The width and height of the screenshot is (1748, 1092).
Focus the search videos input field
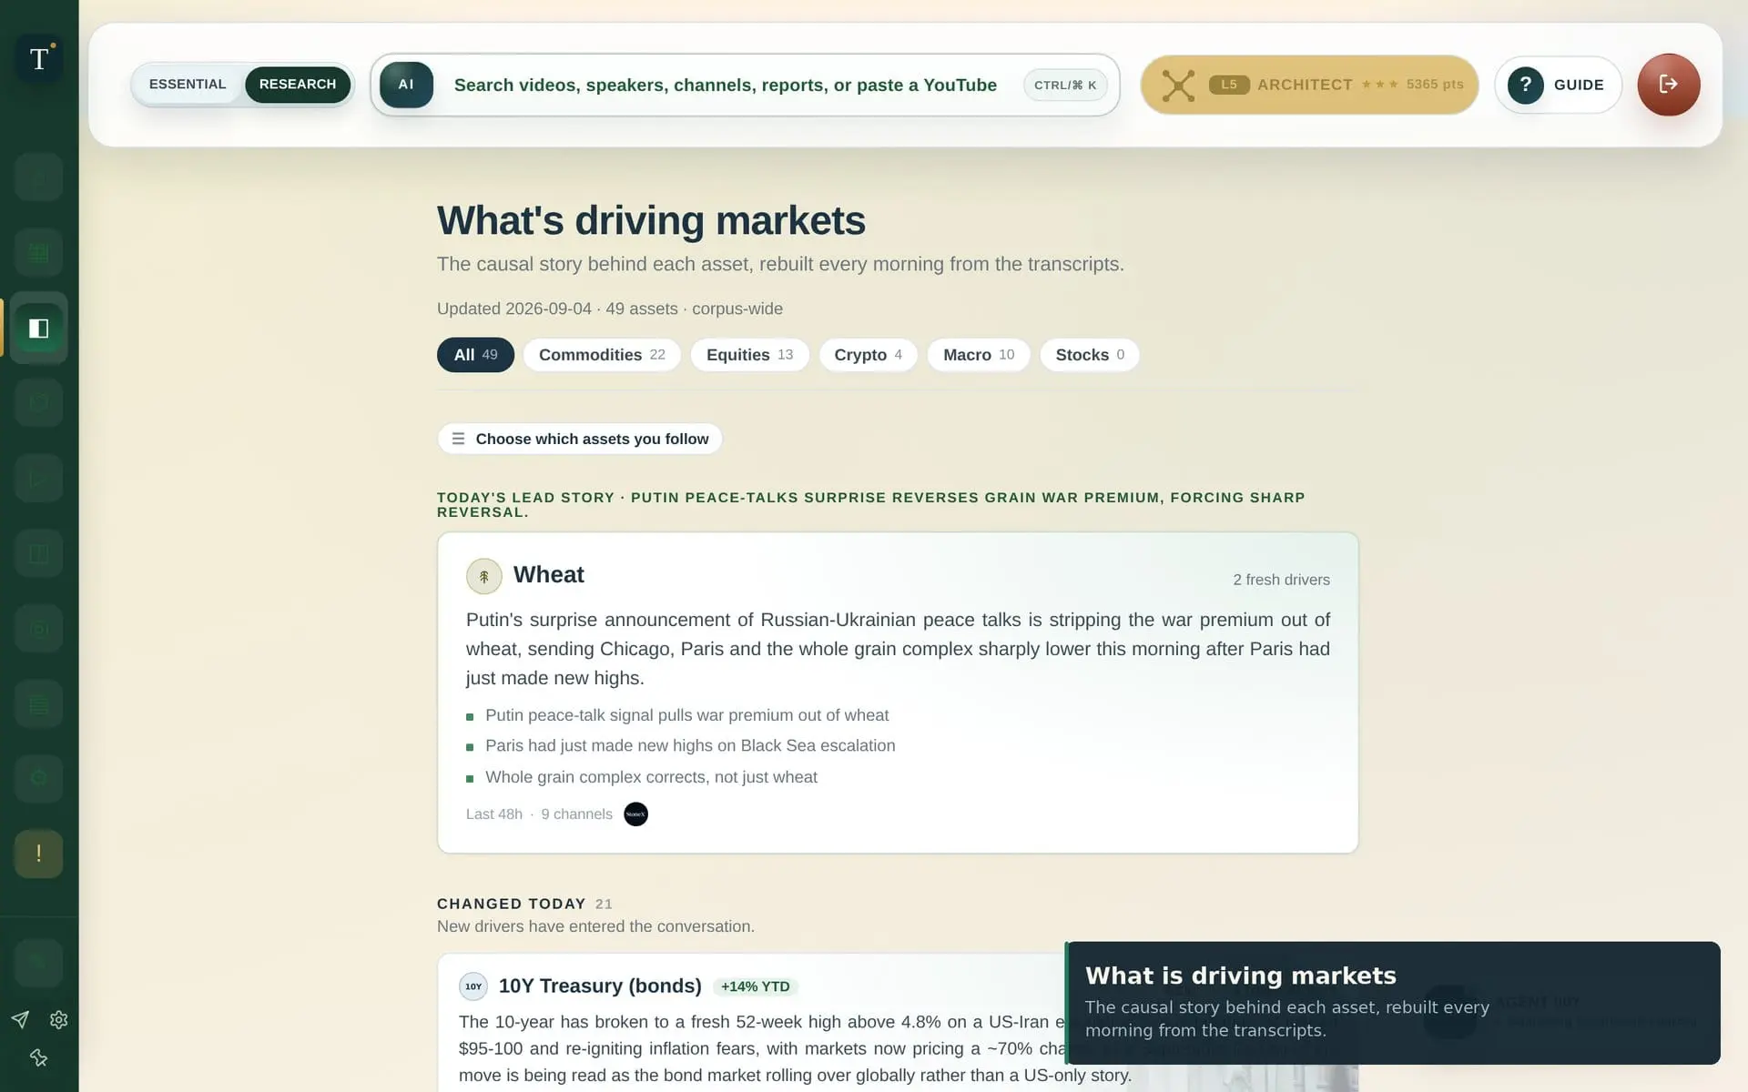click(x=726, y=85)
